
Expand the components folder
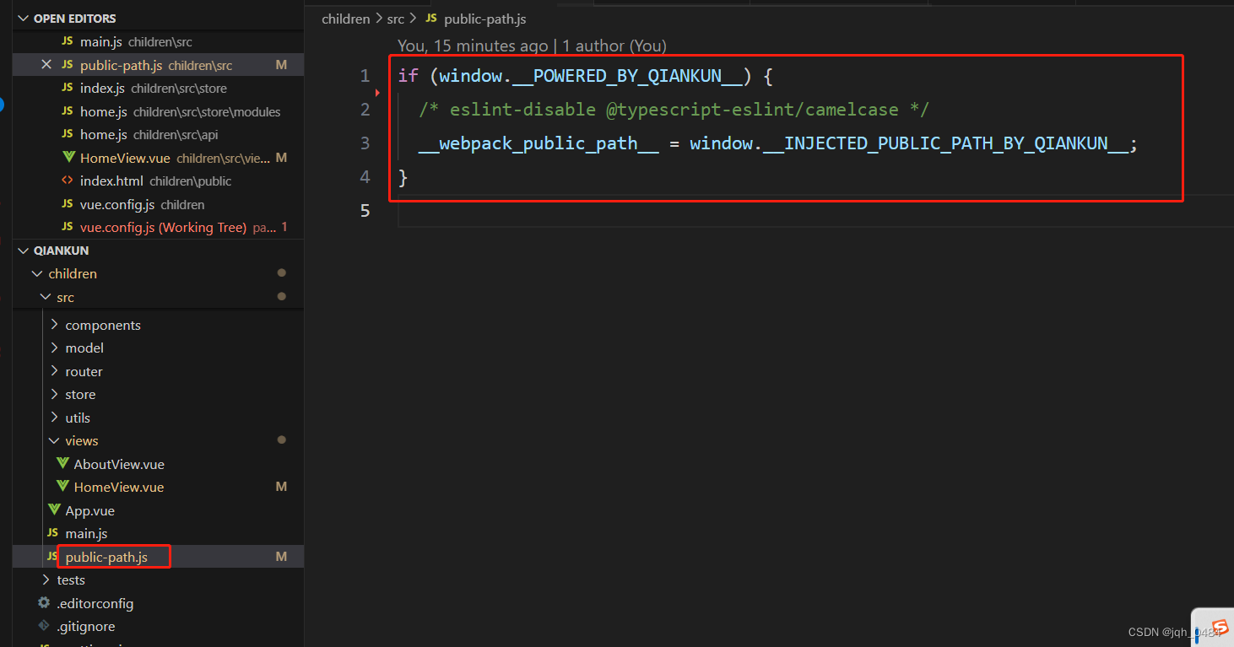54,324
